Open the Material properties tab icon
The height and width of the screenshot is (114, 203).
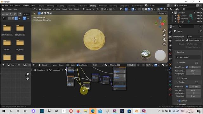click(x=170, y=89)
